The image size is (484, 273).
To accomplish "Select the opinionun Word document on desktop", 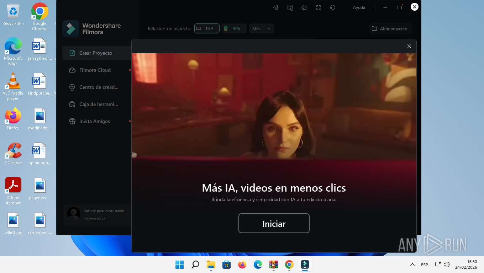I will (40, 154).
